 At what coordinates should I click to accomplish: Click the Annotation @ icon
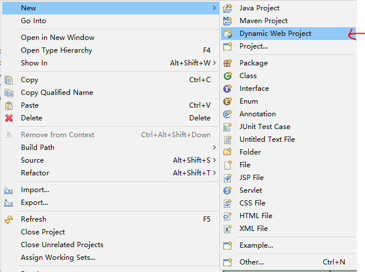click(x=228, y=114)
